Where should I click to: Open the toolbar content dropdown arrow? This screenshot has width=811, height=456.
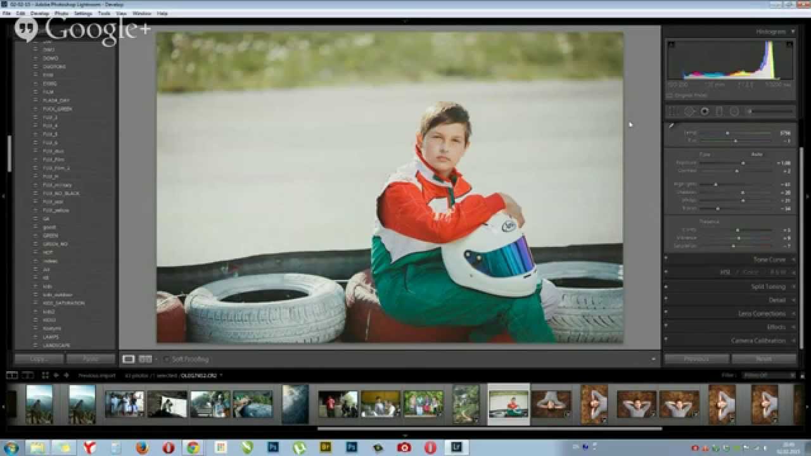(653, 359)
